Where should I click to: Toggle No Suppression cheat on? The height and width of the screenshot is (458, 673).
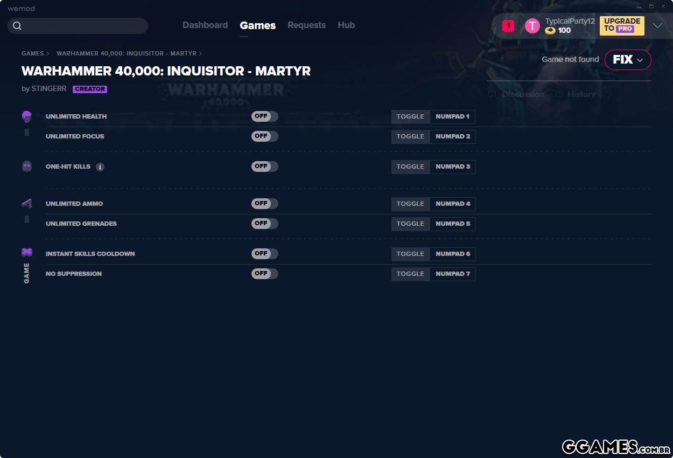click(x=264, y=274)
